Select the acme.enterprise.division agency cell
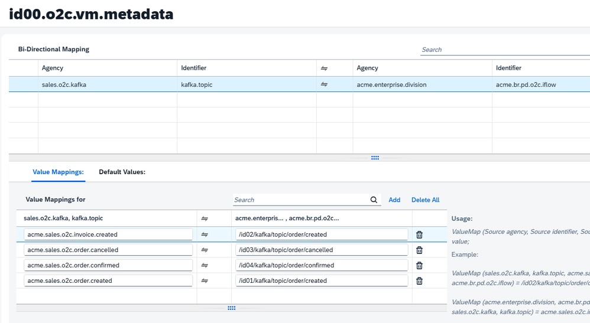This screenshot has height=323, width=590. point(422,84)
